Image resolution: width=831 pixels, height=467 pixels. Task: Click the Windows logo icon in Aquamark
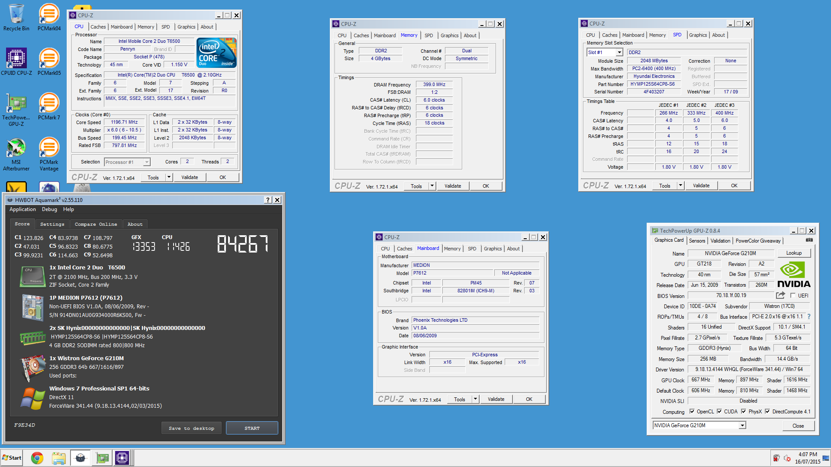click(32, 398)
